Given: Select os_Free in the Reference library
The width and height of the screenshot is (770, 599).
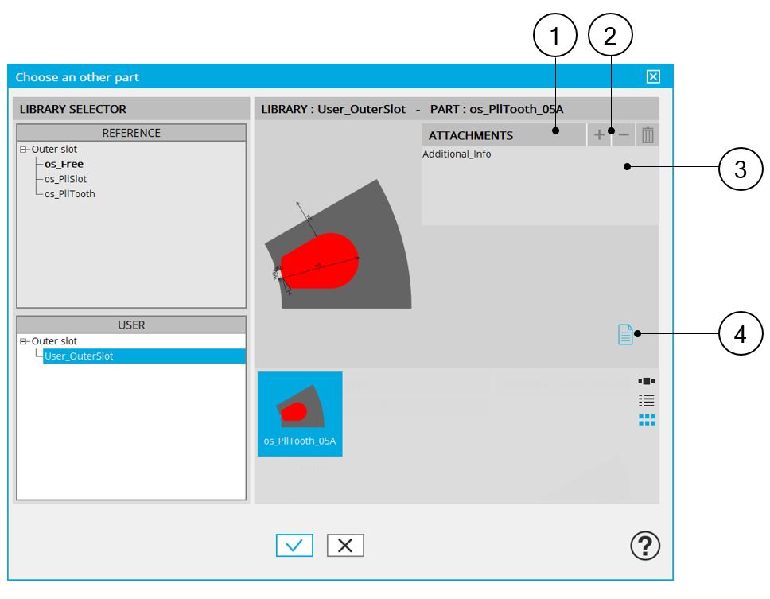Looking at the screenshot, I should (x=64, y=164).
